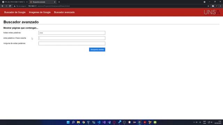The width and height of the screenshot is (223, 125).
Task: Open Buscador avanzado nav link
Action: tap(64, 12)
